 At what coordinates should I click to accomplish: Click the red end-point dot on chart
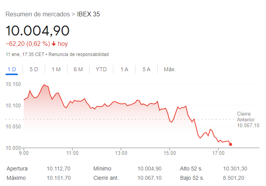tap(231, 144)
